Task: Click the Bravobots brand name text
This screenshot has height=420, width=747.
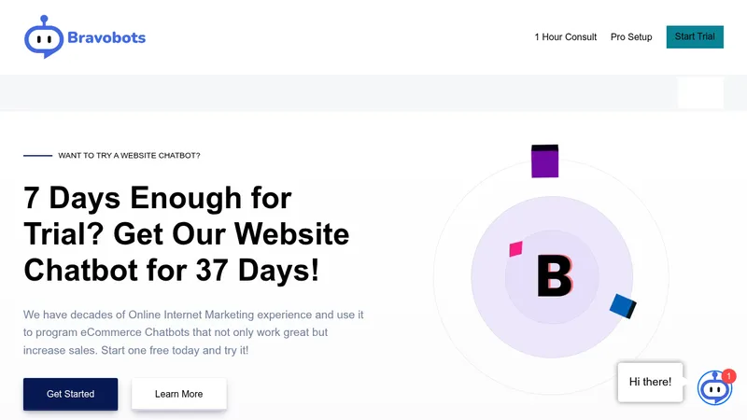Action: [106, 37]
